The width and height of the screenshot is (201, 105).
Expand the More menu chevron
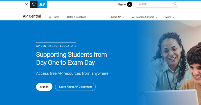point(173,17)
